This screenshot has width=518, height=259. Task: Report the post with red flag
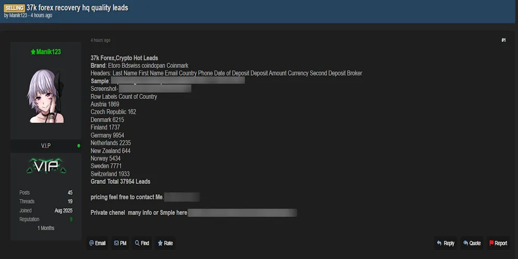498,243
